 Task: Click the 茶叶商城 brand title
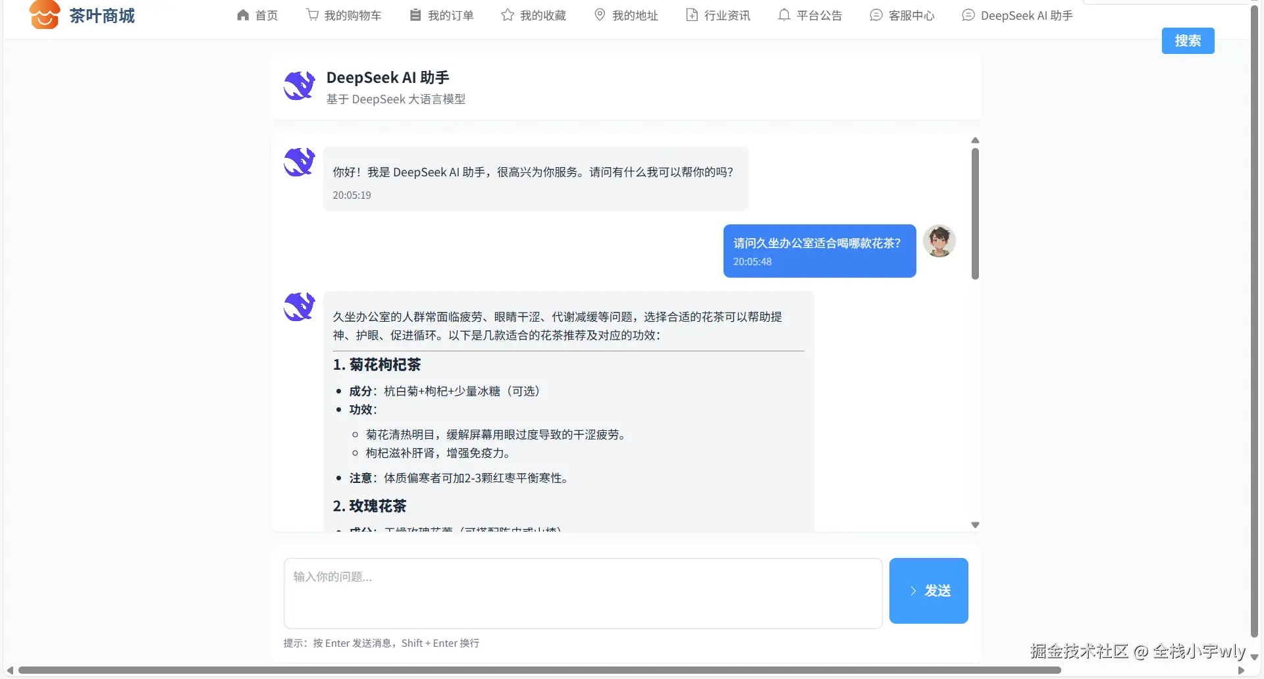[102, 16]
